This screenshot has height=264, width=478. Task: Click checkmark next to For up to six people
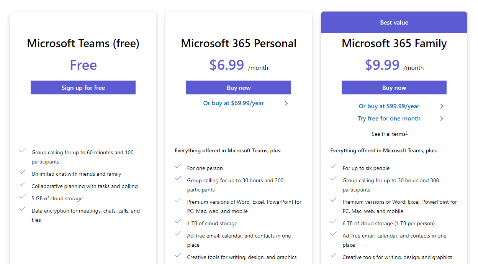click(x=334, y=167)
